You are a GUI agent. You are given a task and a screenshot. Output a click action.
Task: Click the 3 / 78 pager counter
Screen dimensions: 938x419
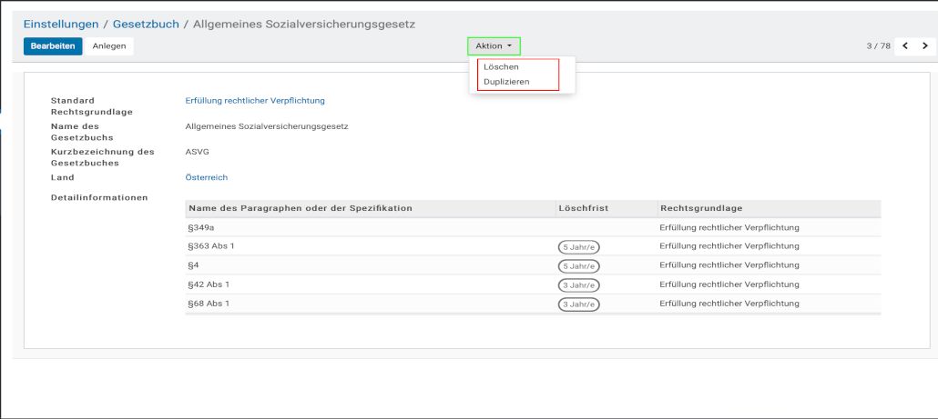click(x=878, y=45)
